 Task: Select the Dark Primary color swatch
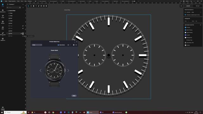185,30
